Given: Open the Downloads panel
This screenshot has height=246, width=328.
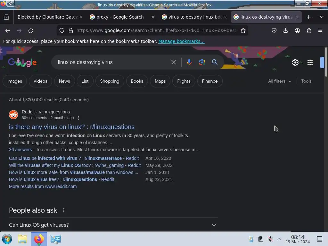Looking at the screenshot, I should (285, 30).
